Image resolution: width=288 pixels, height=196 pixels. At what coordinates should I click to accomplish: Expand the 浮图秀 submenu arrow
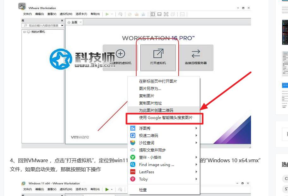click(x=196, y=128)
